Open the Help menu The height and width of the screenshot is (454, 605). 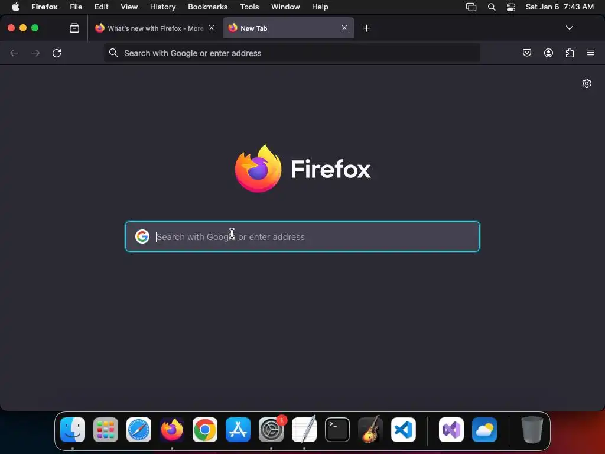pos(320,7)
